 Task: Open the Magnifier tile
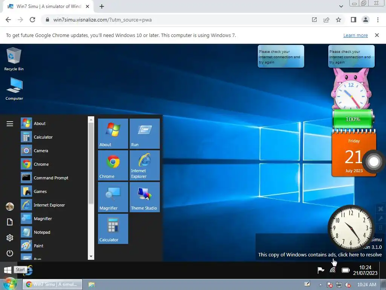click(113, 197)
